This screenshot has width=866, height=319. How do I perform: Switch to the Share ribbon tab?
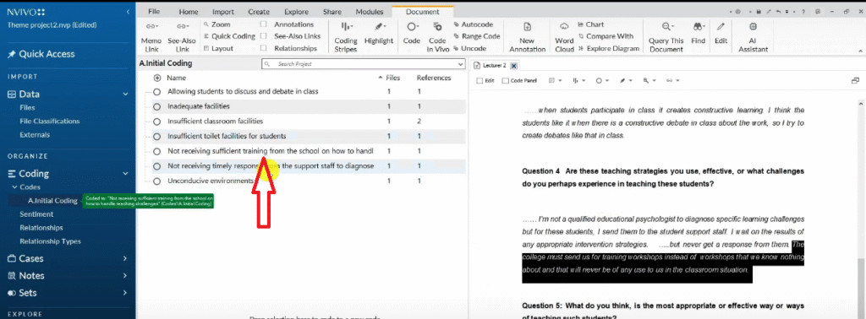click(332, 12)
